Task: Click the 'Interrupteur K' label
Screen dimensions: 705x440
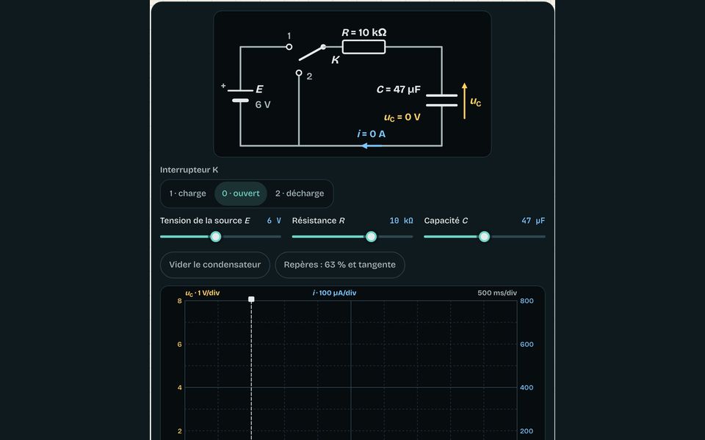Action: click(x=189, y=169)
